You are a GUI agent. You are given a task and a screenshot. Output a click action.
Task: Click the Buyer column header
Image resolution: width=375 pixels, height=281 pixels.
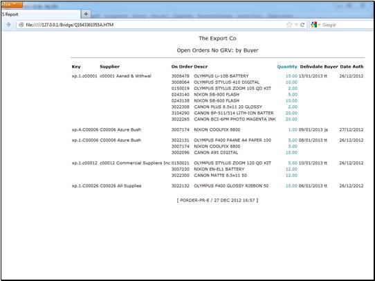coord(331,66)
